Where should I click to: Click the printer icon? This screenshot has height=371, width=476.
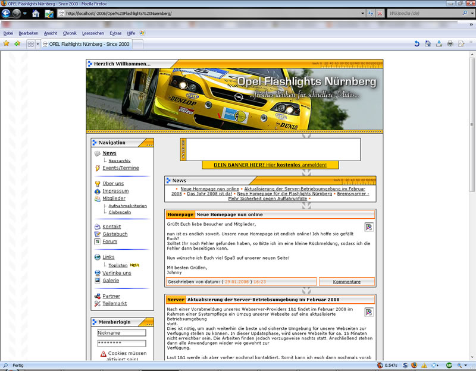[x=450, y=43]
